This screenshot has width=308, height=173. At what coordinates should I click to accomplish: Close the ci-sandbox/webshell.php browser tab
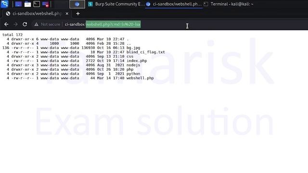[x=67, y=13]
